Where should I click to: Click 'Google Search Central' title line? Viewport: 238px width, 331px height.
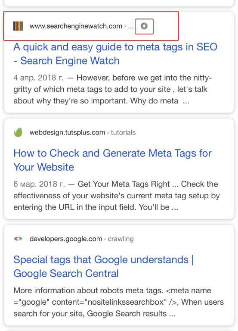pyautogui.click(x=66, y=273)
